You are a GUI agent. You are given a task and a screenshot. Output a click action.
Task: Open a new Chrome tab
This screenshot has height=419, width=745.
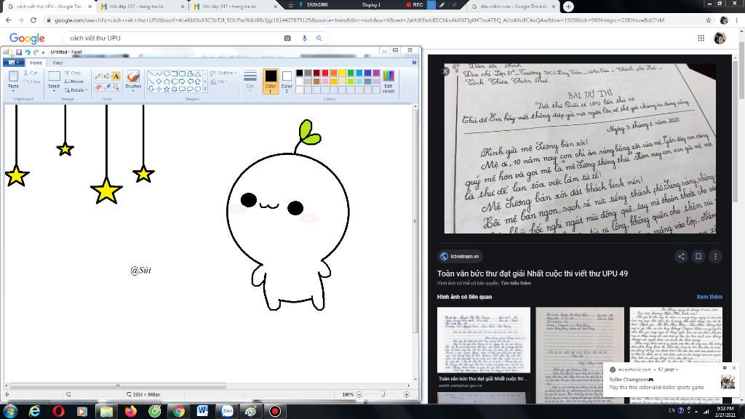(568, 7)
